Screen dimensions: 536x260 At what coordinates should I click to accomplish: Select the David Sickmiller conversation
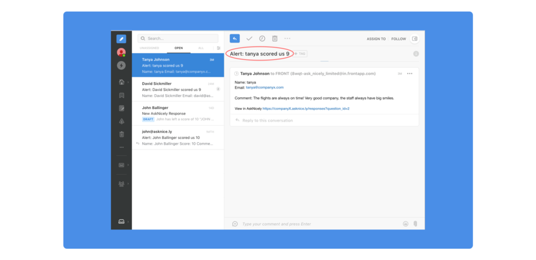[x=178, y=90]
